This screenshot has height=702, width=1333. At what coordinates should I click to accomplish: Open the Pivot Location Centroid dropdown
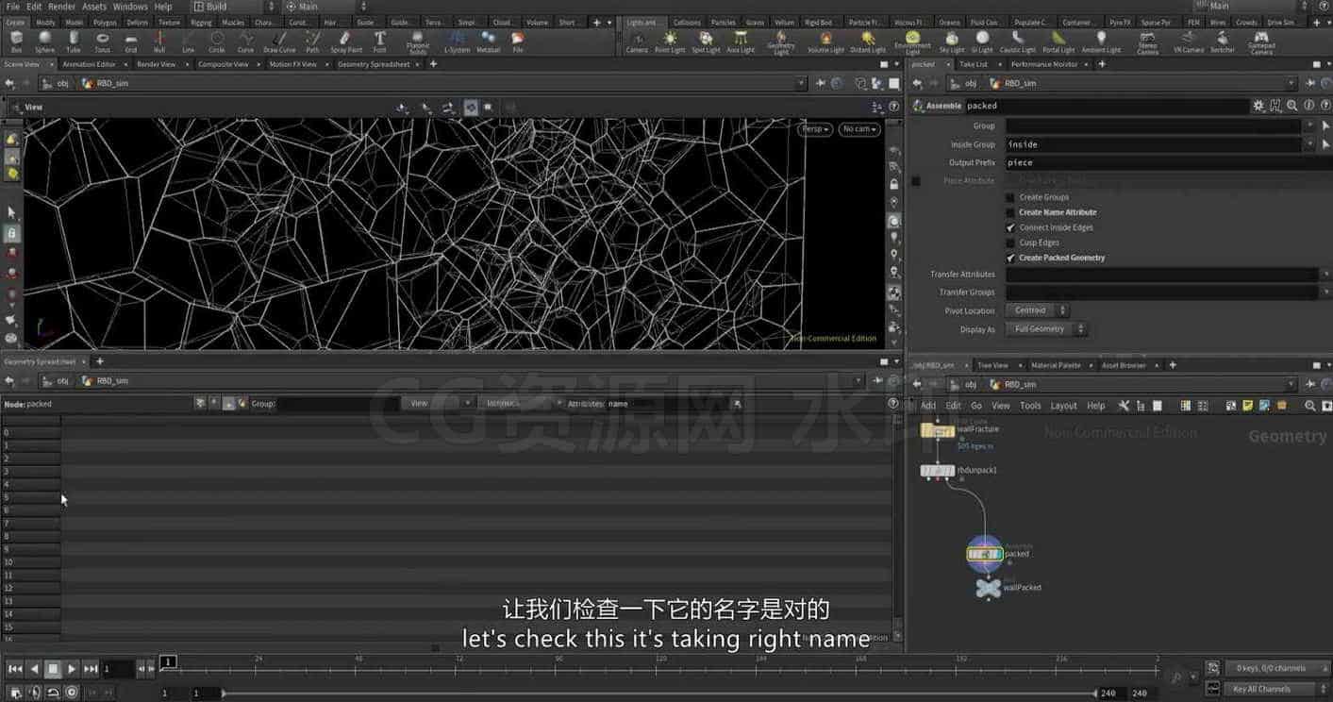(x=1037, y=310)
